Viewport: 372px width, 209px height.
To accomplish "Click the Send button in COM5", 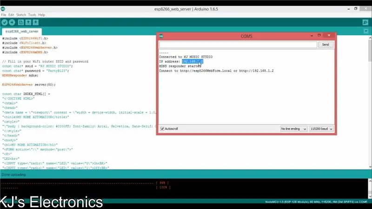I will [325, 45].
